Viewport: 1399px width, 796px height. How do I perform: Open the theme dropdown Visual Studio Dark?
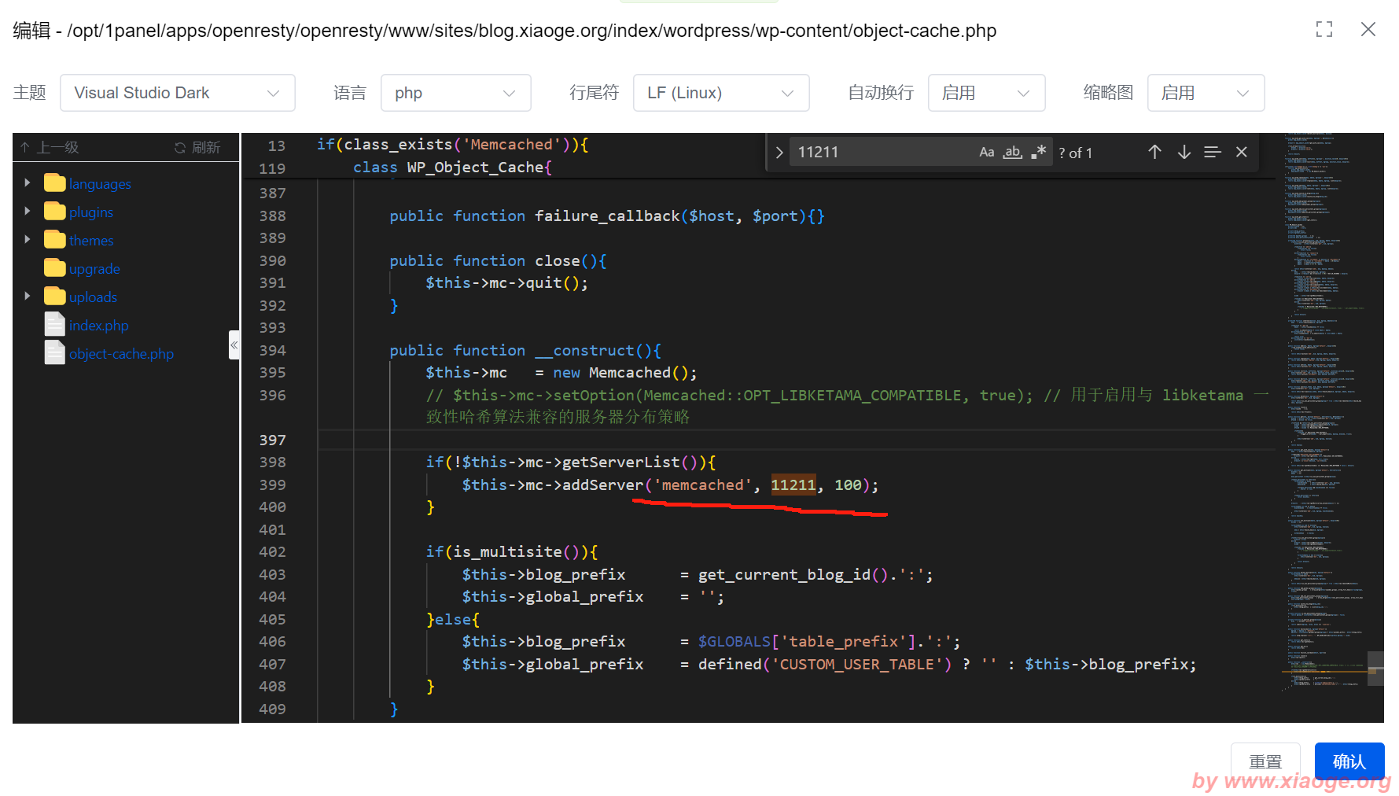pos(177,93)
